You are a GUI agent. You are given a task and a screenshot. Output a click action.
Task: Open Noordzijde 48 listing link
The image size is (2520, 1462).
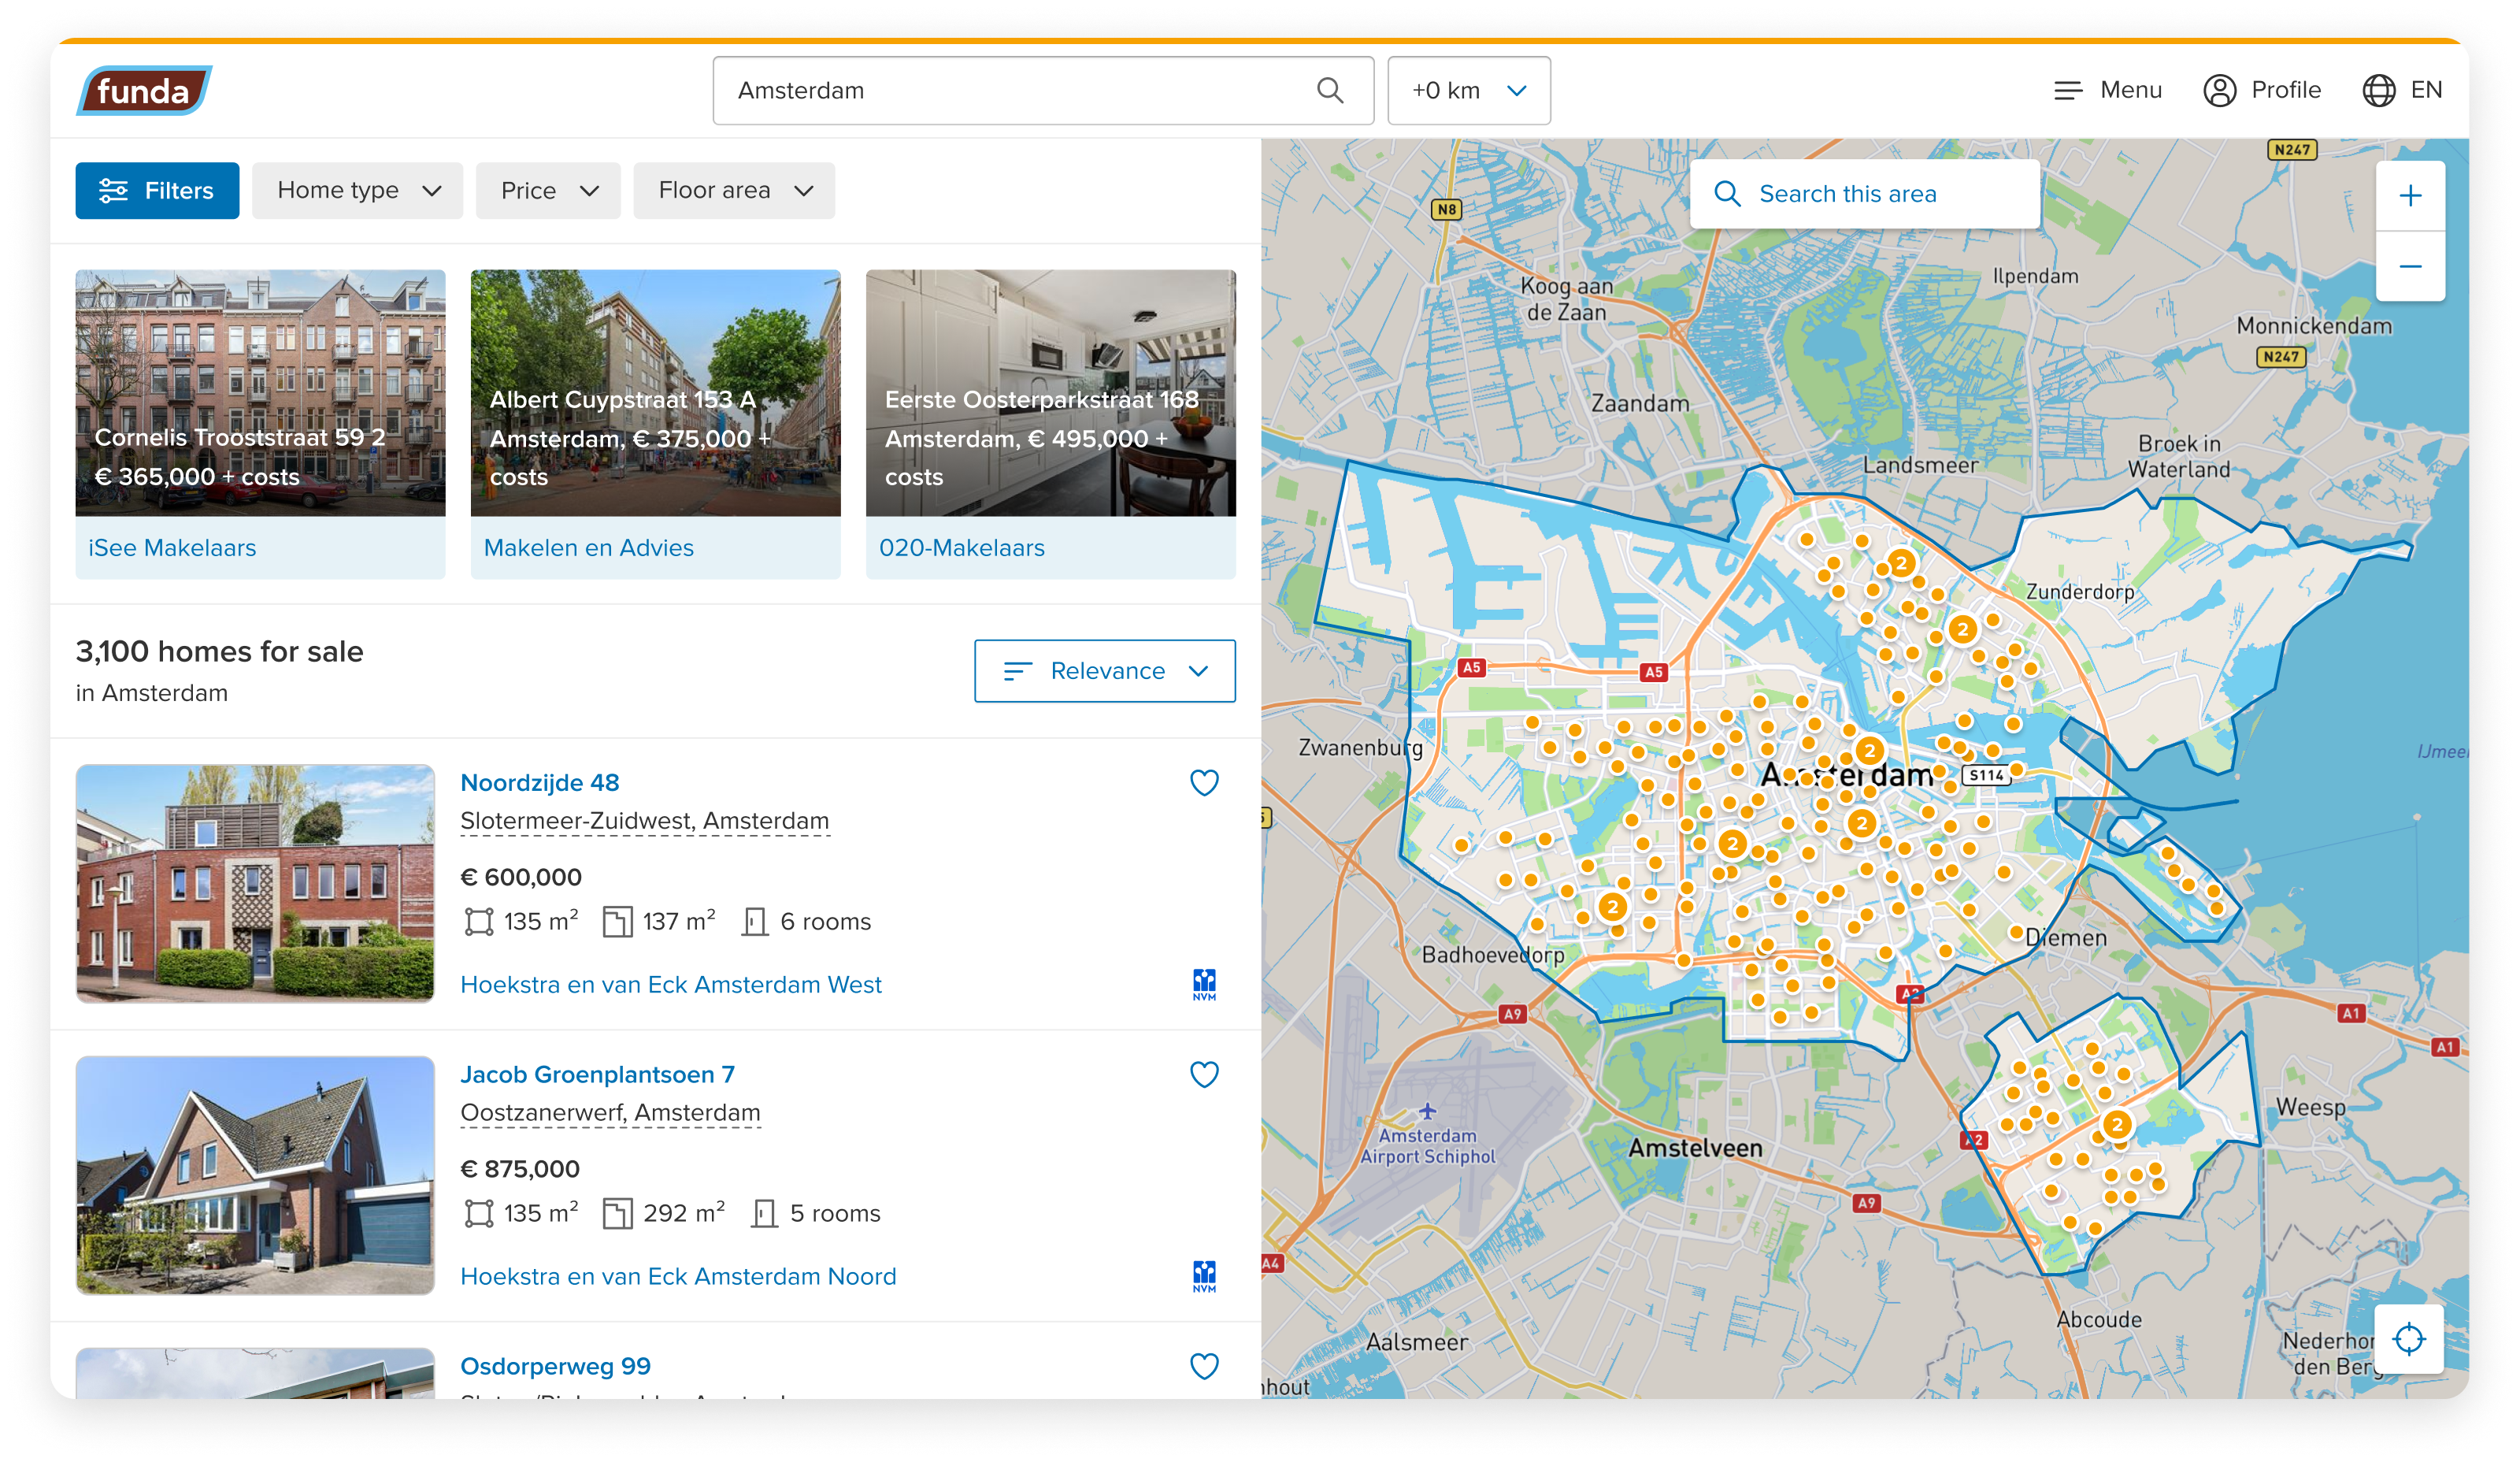(539, 783)
